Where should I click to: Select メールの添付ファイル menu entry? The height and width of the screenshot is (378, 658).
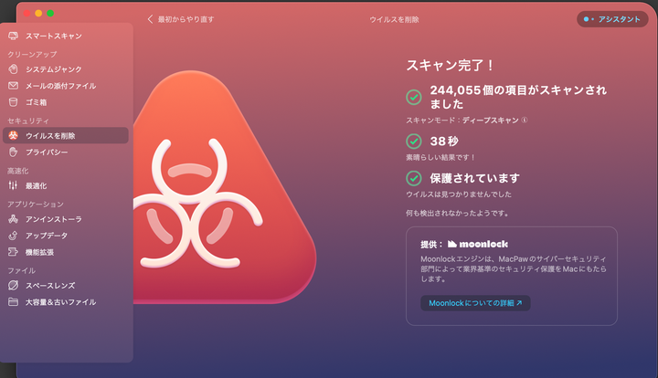click(x=61, y=86)
